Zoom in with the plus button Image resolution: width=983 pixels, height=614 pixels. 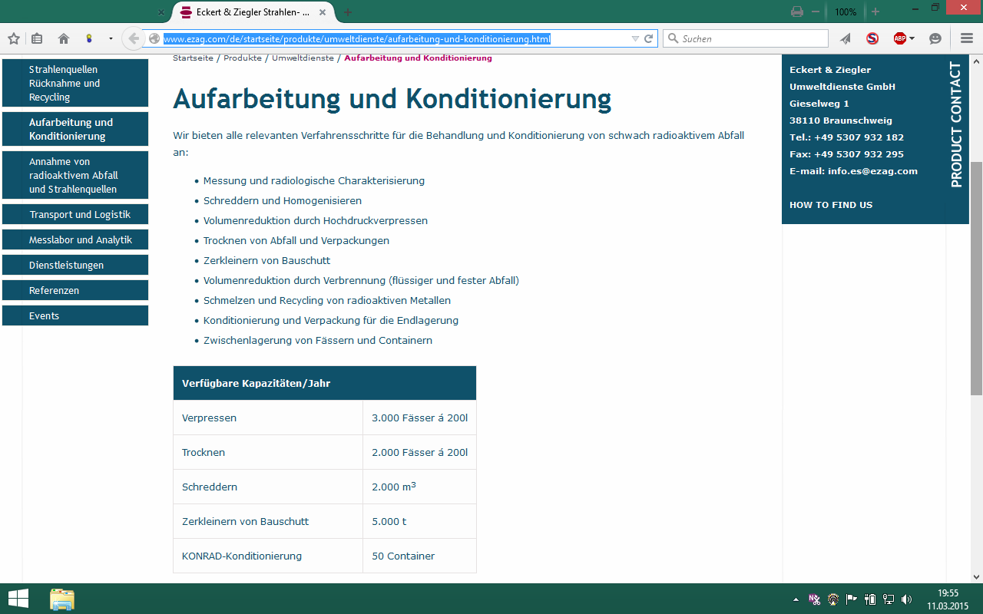875,12
